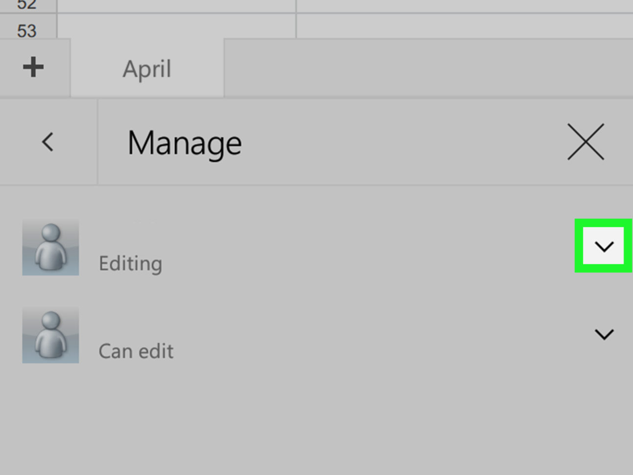The image size is (633, 475).
Task: Click the Can edit permission label
Action: [136, 351]
